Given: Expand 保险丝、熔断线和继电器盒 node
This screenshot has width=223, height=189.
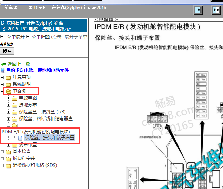Looking at the screenshot, I should [x=8, y=119].
